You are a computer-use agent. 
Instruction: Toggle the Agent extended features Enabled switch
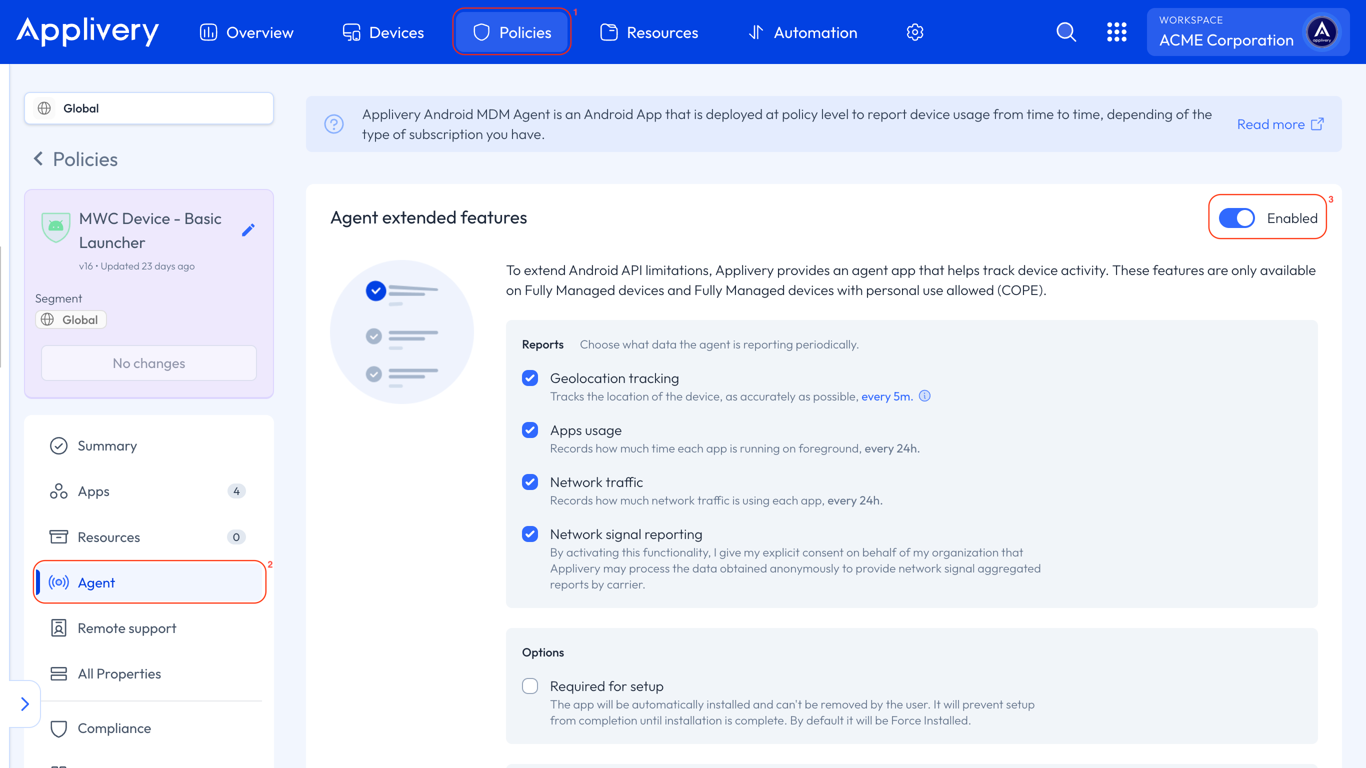[1236, 218]
